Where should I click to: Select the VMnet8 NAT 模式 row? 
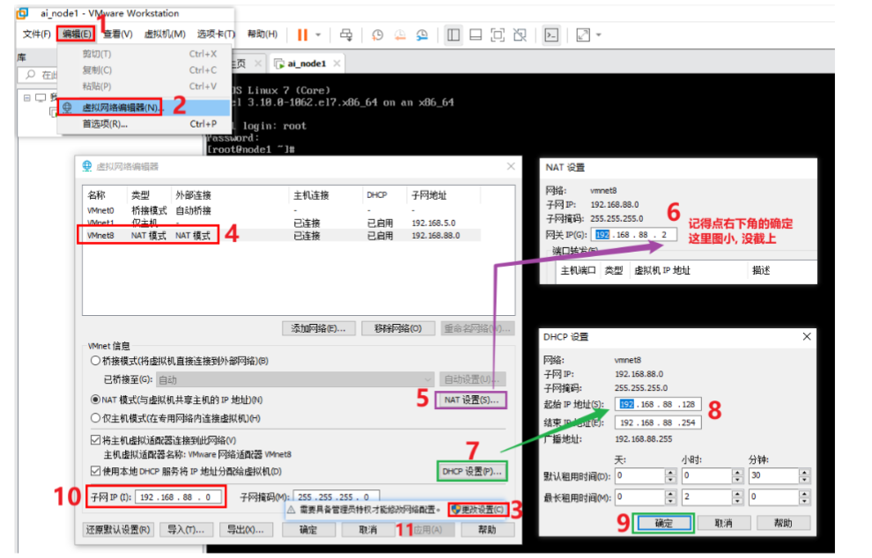click(x=281, y=236)
